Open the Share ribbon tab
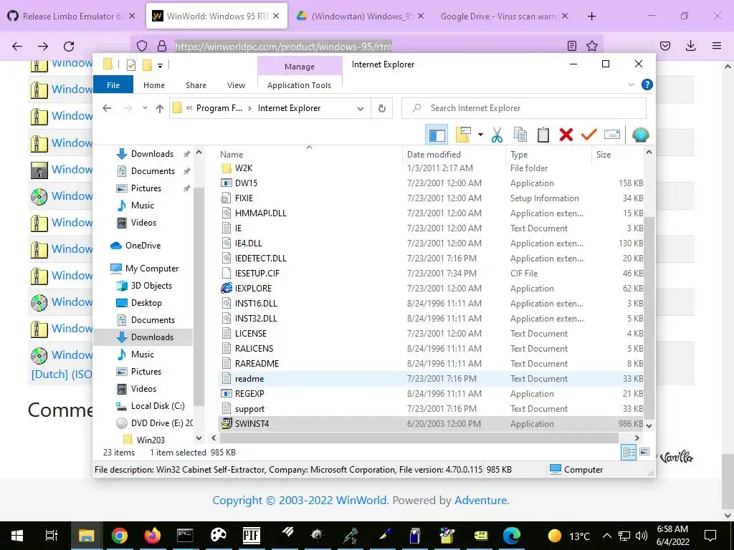Viewport: 734px width, 550px height. click(x=196, y=85)
